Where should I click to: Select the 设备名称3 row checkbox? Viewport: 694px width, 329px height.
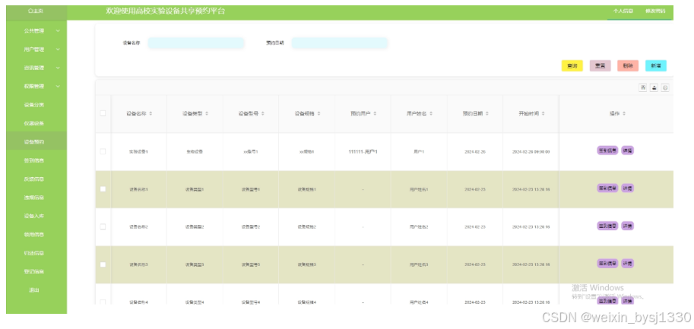pos(103,264)
